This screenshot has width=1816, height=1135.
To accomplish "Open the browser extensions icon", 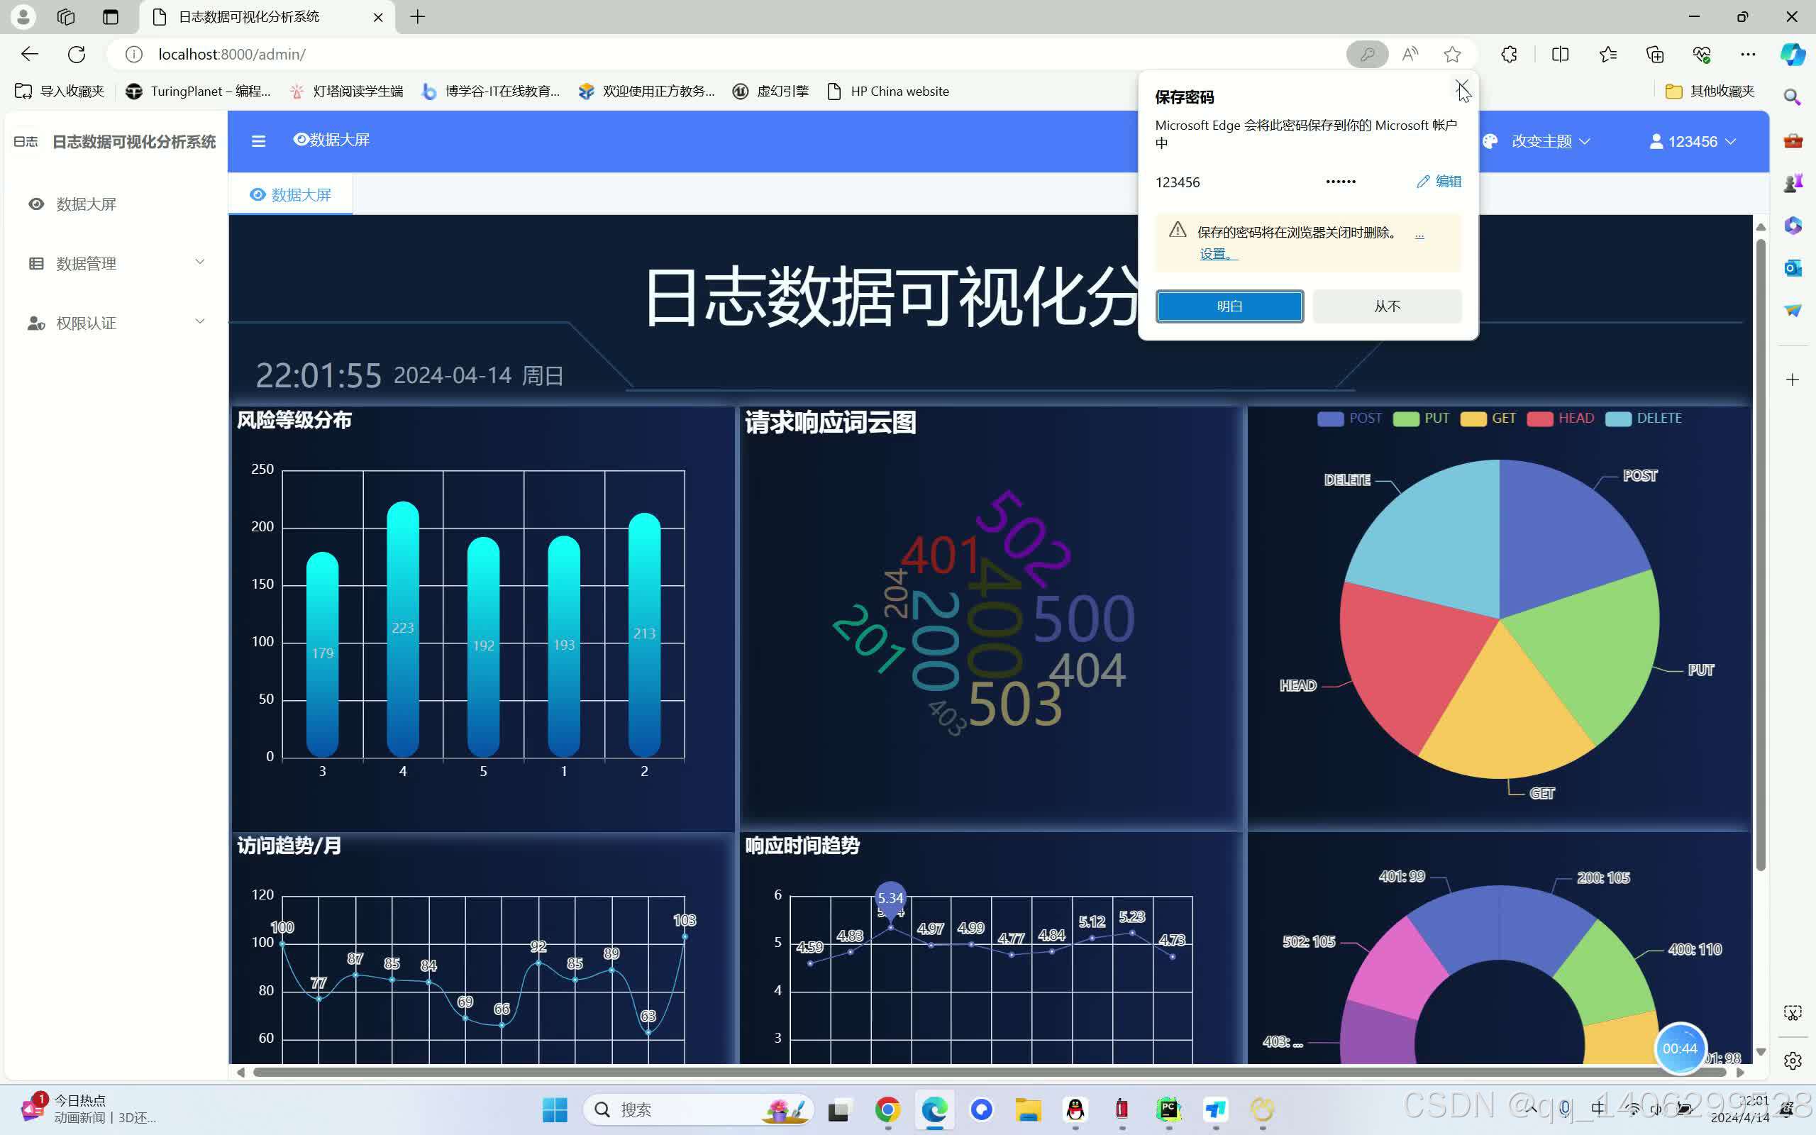I will 1509,54.
